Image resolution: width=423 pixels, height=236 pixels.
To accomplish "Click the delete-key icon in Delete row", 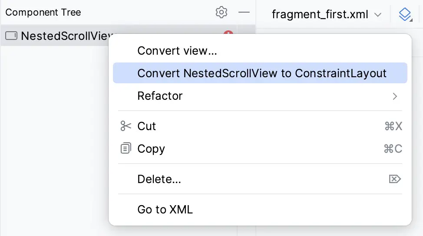I will 395,179.
